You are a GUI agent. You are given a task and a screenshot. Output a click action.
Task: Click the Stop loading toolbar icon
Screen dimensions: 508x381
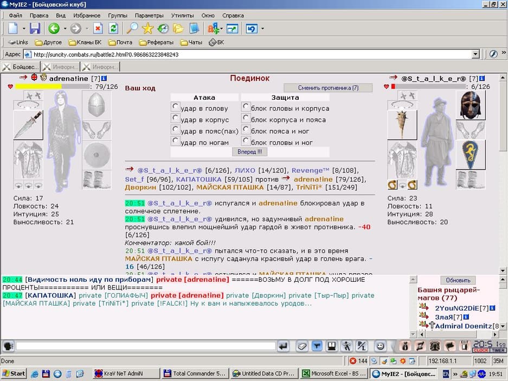[98, 29]
